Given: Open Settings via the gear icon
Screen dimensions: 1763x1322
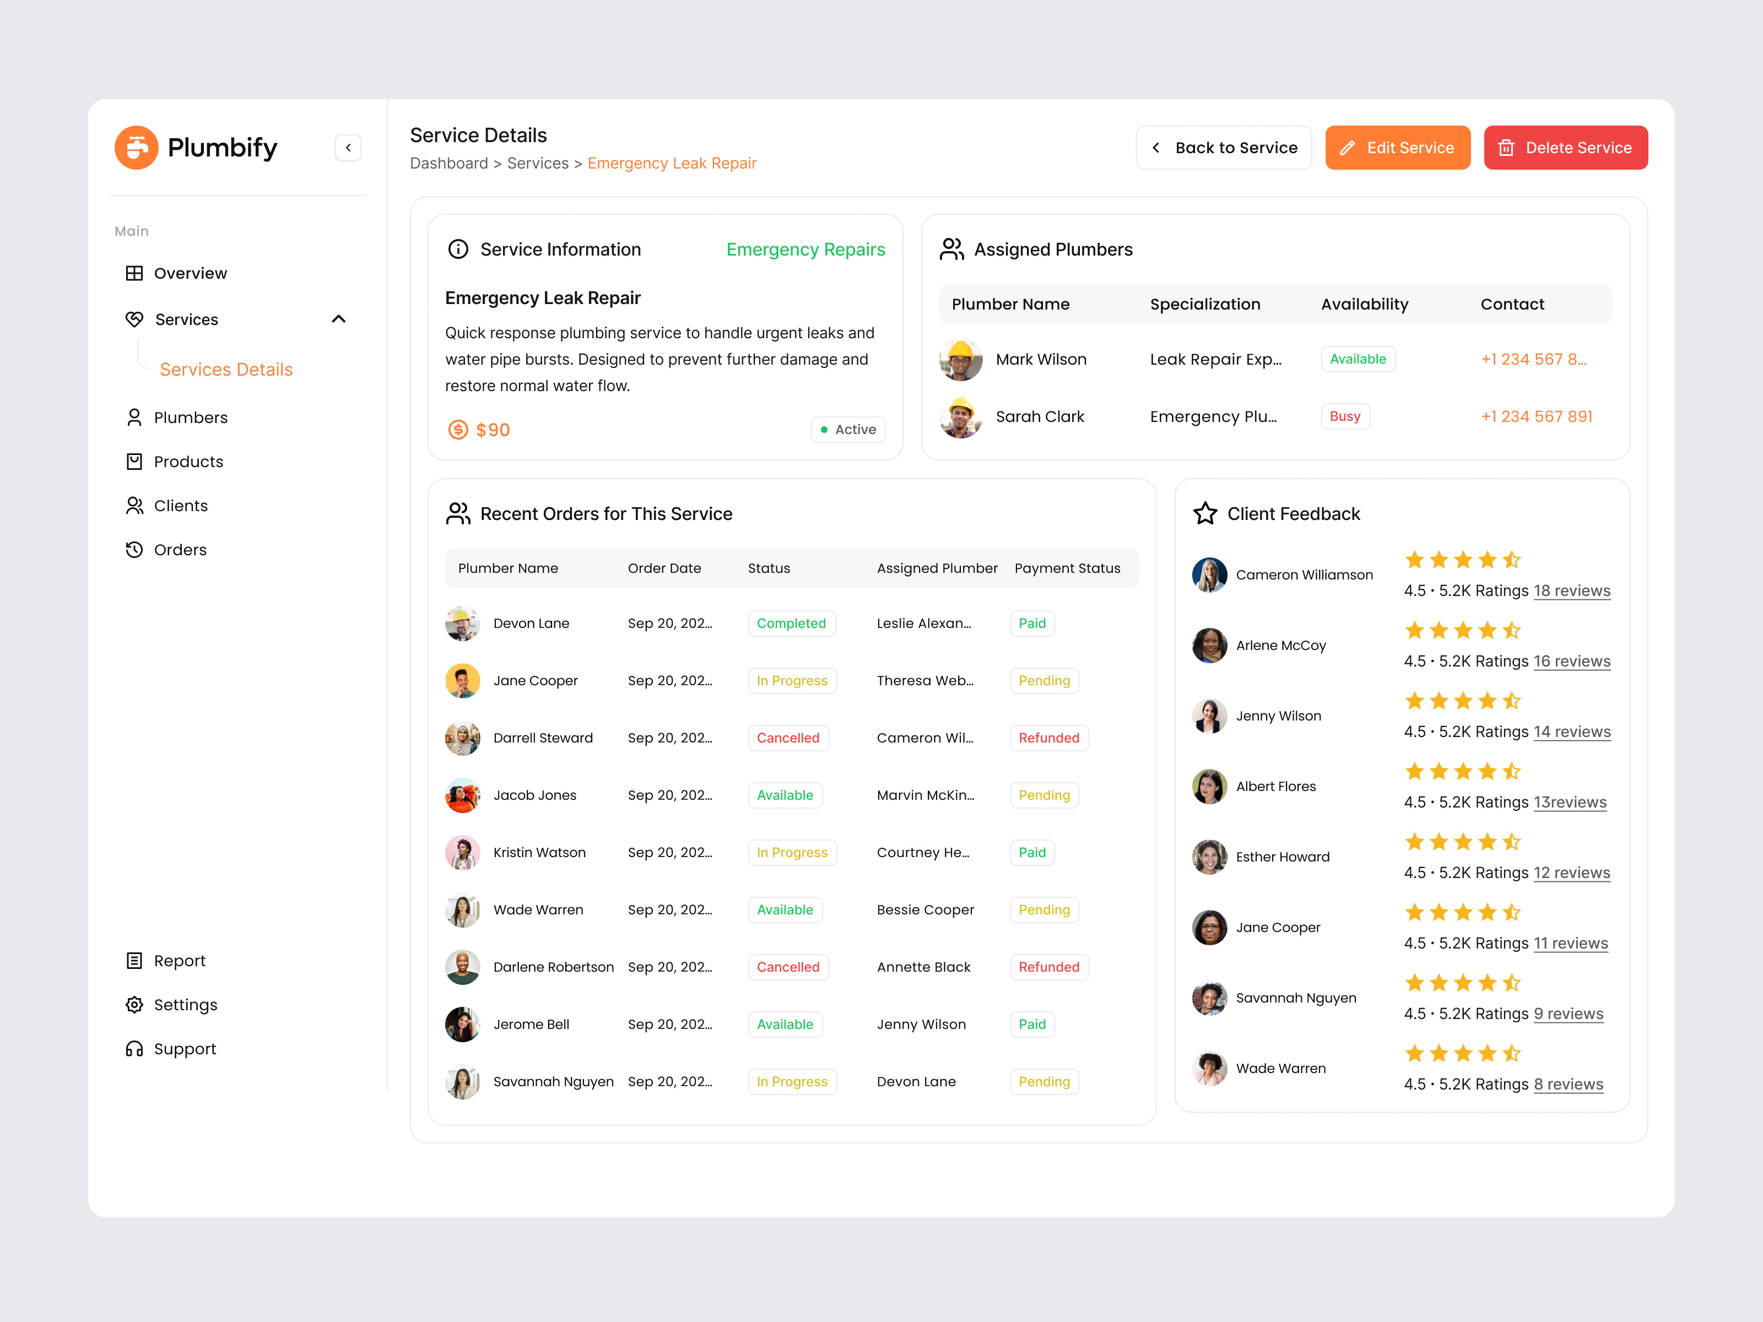Looking at the screenshot, I should coord(134,1004).
